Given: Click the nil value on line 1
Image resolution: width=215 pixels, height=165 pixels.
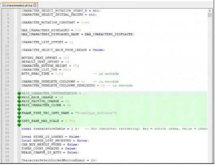Looking at the screenshot, I should point(96,11).
